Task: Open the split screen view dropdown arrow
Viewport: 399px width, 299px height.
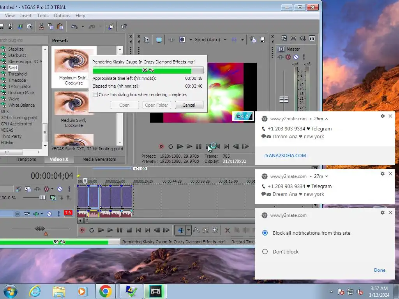Action: click(x=190, y=40)
